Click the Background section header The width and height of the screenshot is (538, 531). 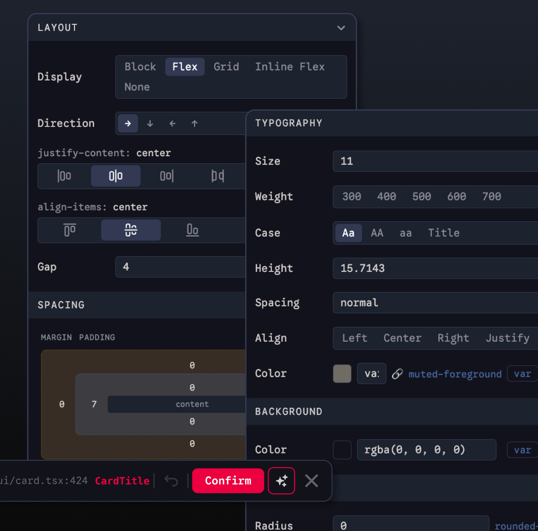392,412
